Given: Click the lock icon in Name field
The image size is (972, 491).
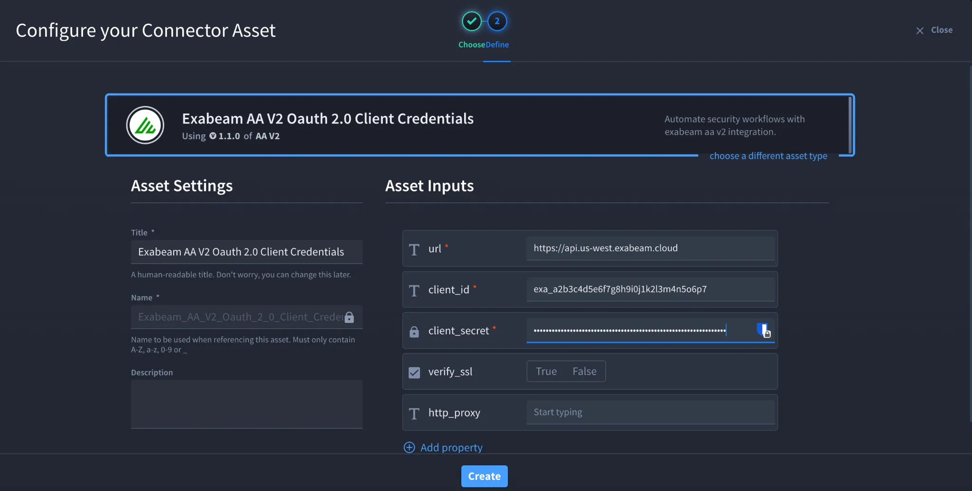Looking at the screenshot, I should coord(349,317).
